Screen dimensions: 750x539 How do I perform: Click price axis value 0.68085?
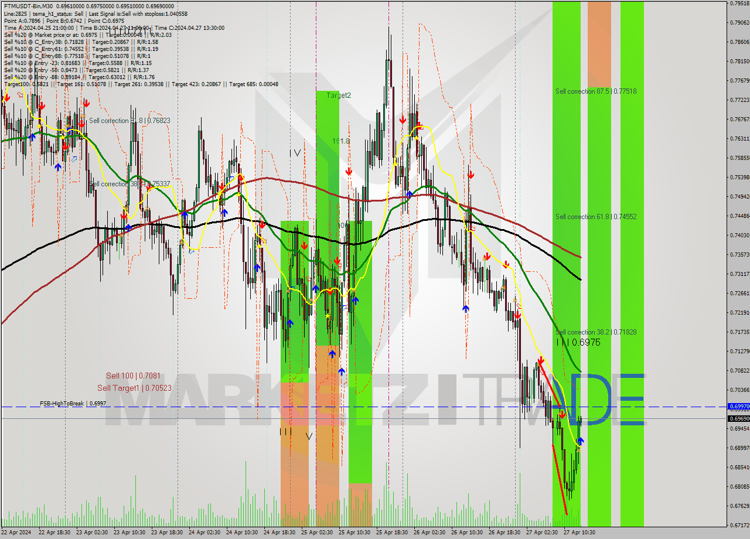pos(740,487)
